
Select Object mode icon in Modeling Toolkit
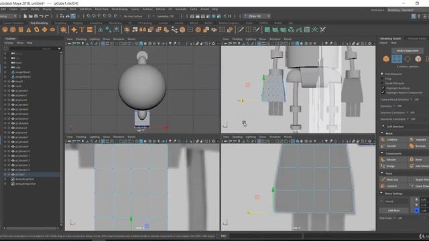[x=386, y=59]
